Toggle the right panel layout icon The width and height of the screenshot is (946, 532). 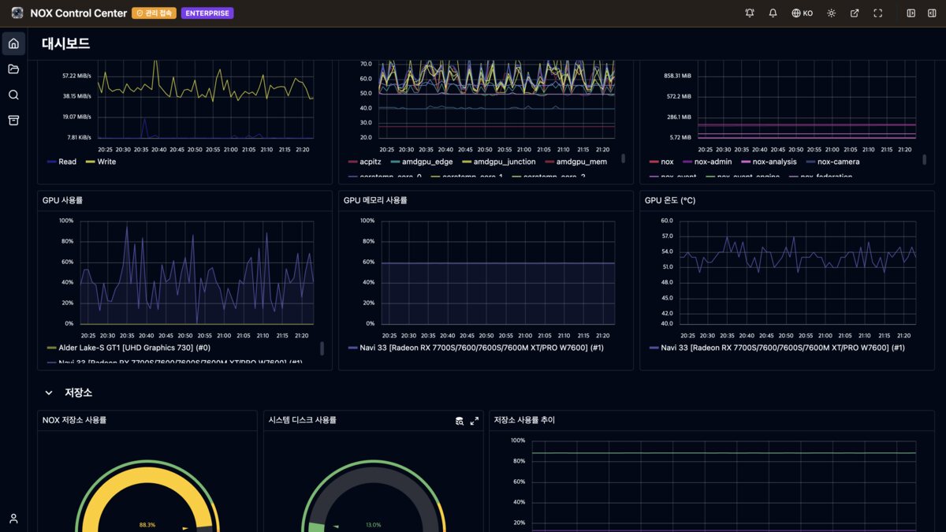933,13
